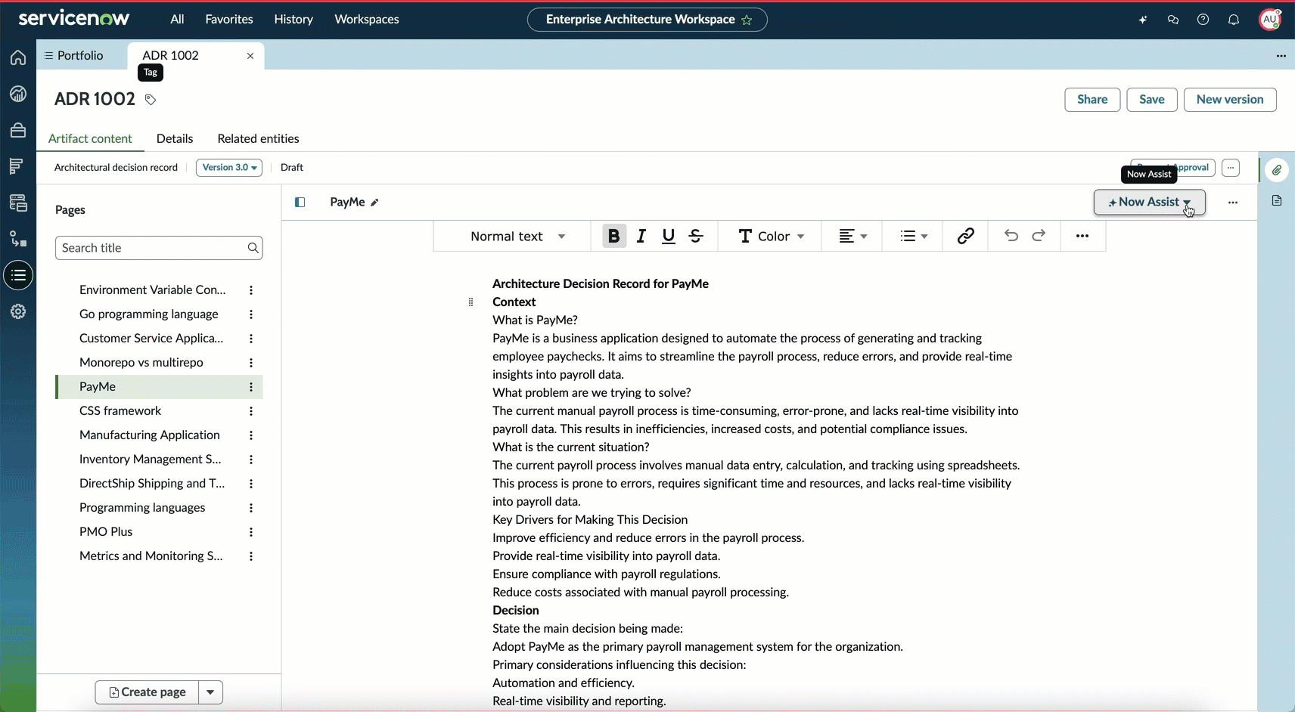Image resolution: width=1295 pixels, height=712 pixels.
Task: Open the chat bubbles icon in header
Action: click(1173, 20)
